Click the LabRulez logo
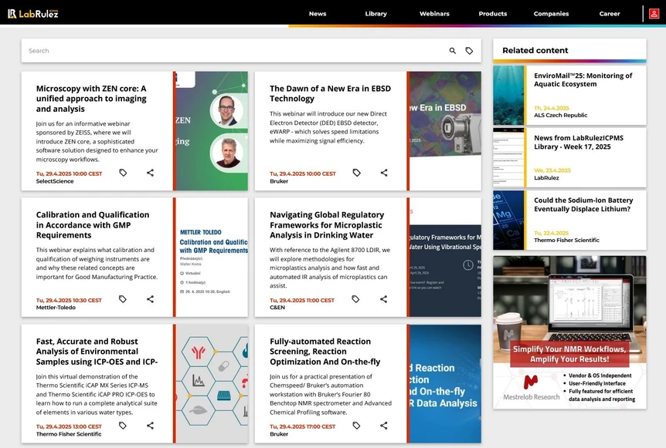 pyautogui.click(x=32, y=14)
